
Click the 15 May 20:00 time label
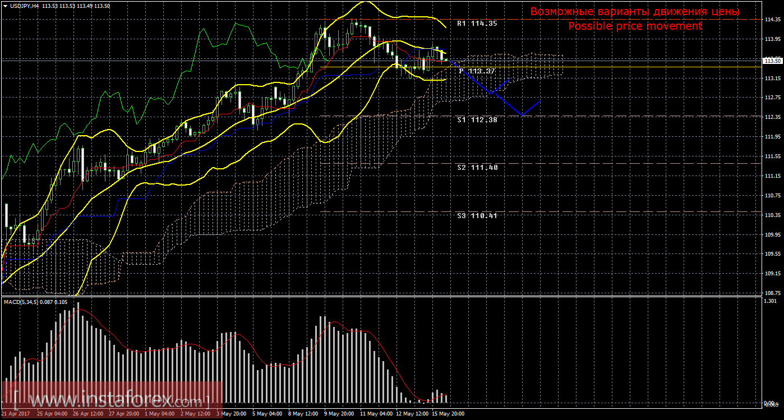446,414
